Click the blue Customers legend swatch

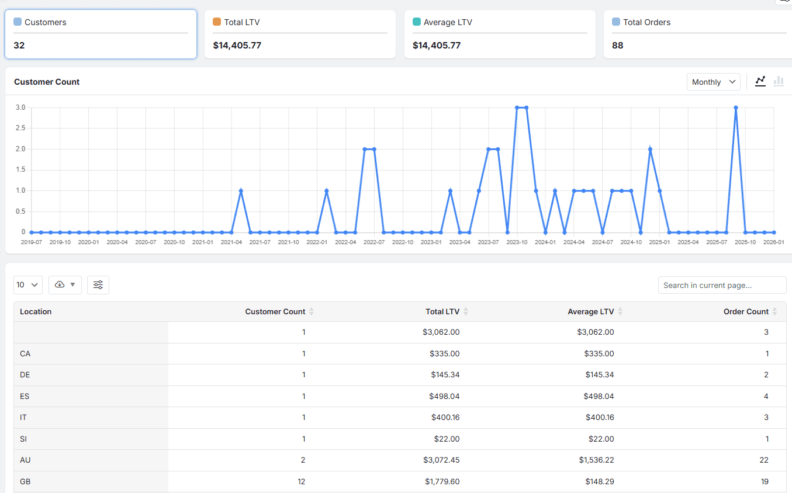tap(18, 22)
